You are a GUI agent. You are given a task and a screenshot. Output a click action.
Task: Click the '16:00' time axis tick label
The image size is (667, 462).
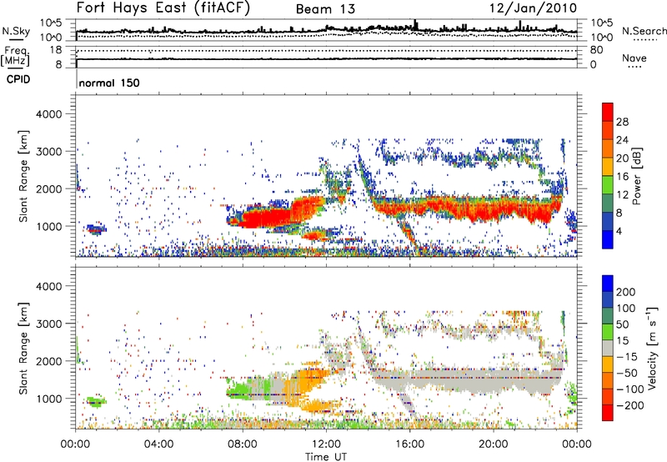pos(409,444)
